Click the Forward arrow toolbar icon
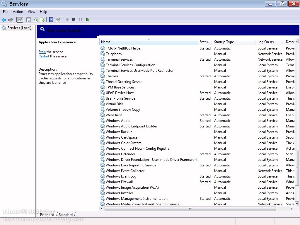 (x=11, y=20)
